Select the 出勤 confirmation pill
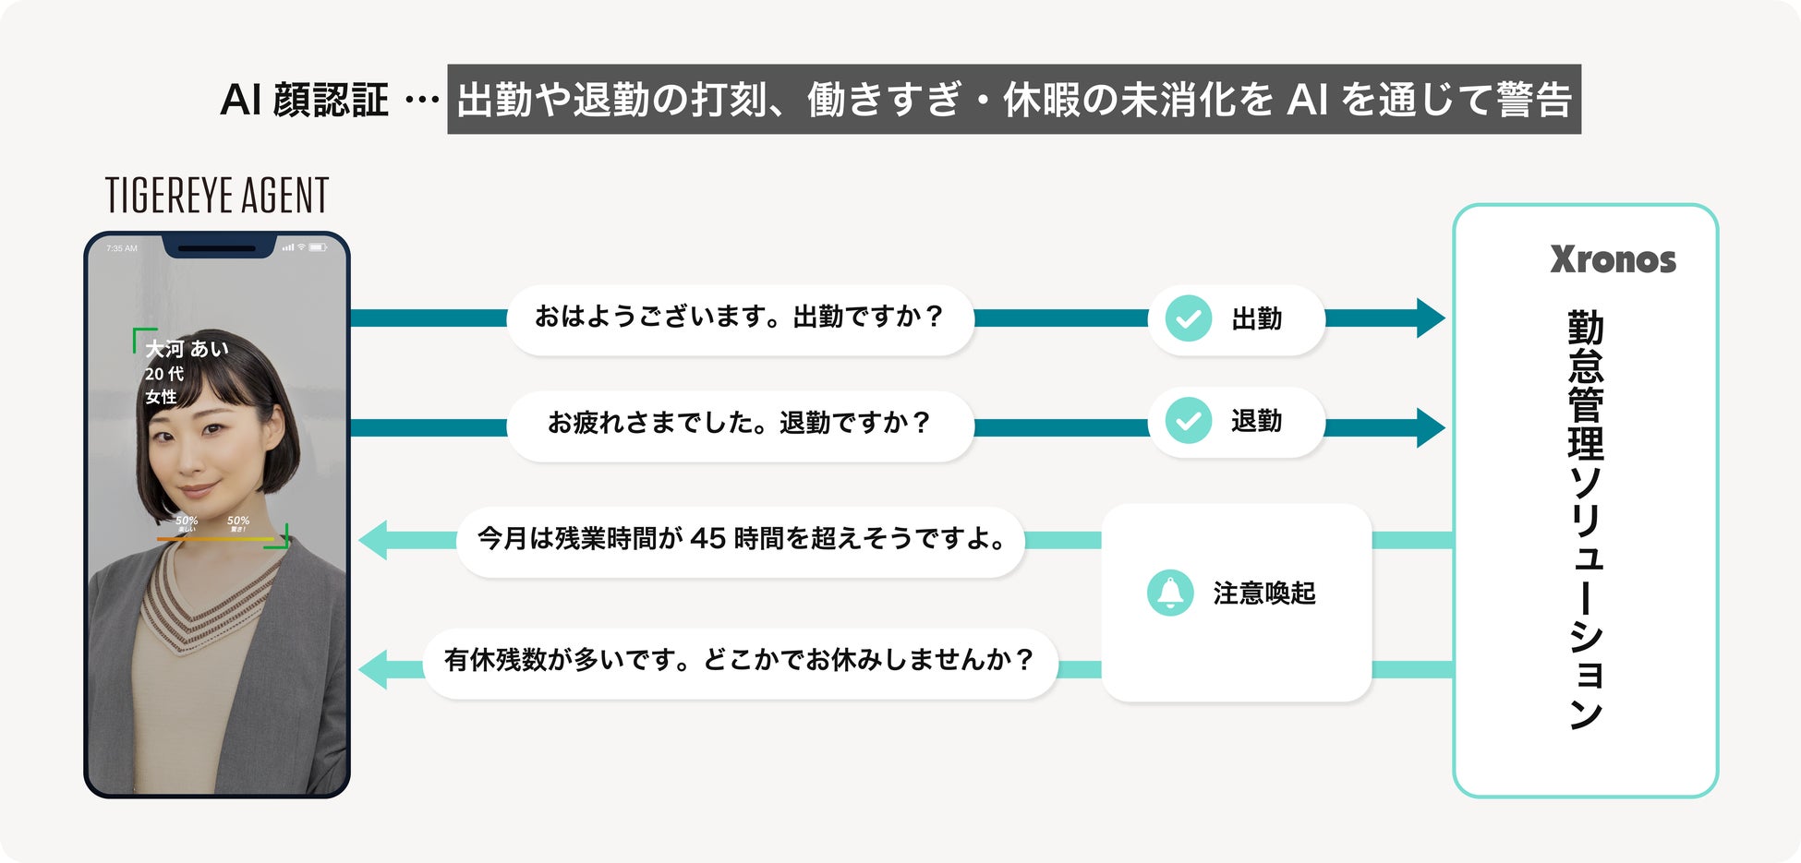The height and width of the screenshot is (863, 1801). click(1236, 319)
